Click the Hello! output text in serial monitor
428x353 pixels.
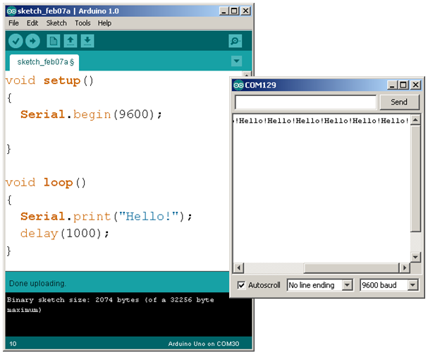click(x=322, y=121)
